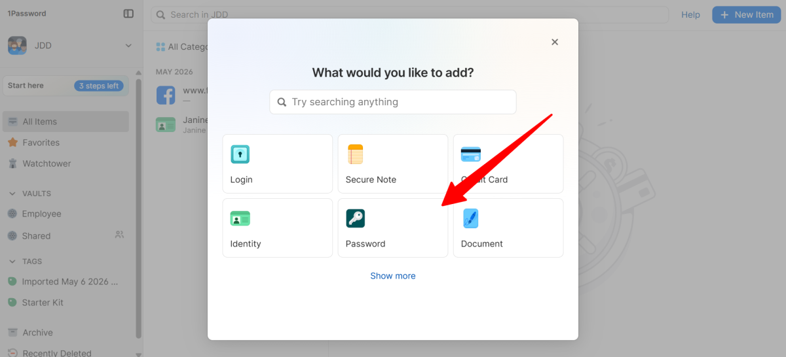Open the Shared vault

click(66, 235)
